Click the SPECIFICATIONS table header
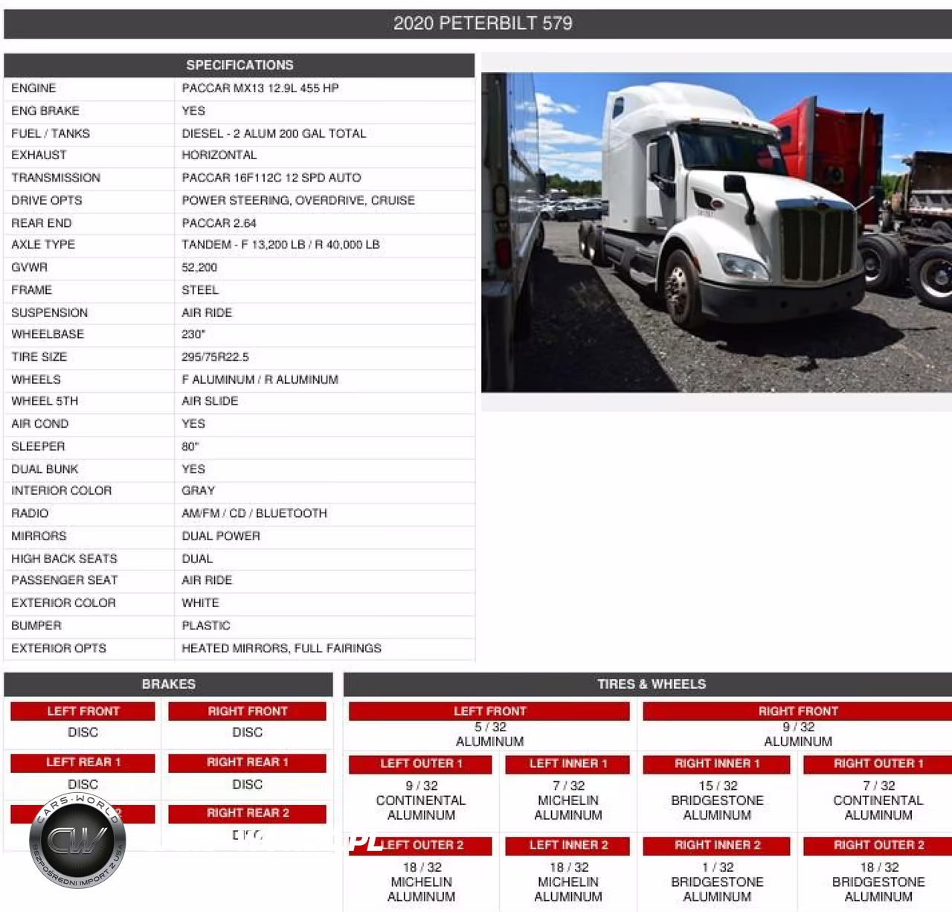The width and height of the screenshot is (952, 912). (x=239, y=65)
